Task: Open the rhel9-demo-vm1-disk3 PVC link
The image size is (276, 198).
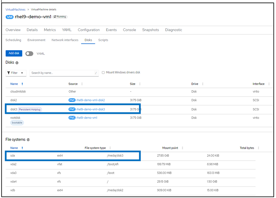Action: (90, 109)
